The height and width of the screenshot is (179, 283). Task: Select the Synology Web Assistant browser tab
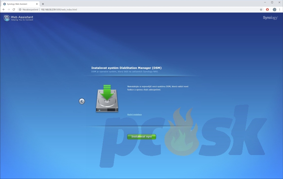20,4
